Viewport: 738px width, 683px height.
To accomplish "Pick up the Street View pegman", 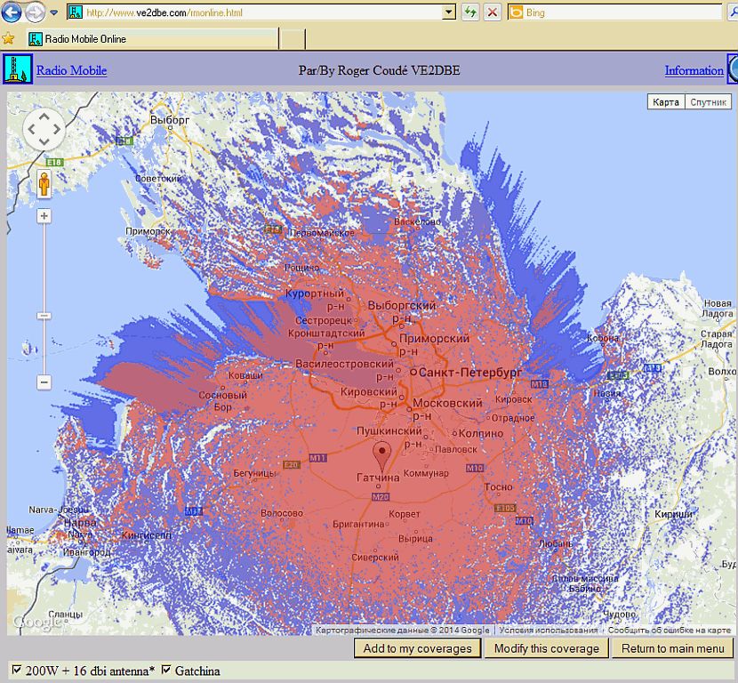I will coord(44,184).
